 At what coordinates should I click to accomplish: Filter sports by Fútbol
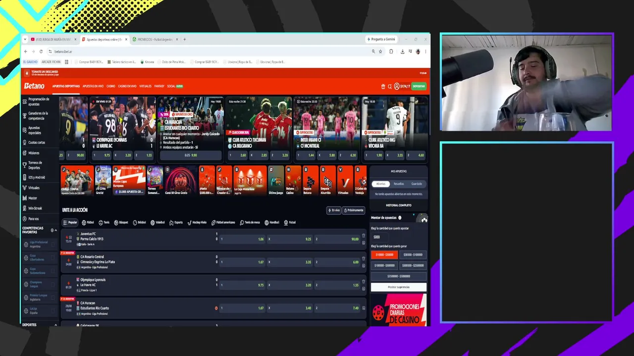(88, 222)
